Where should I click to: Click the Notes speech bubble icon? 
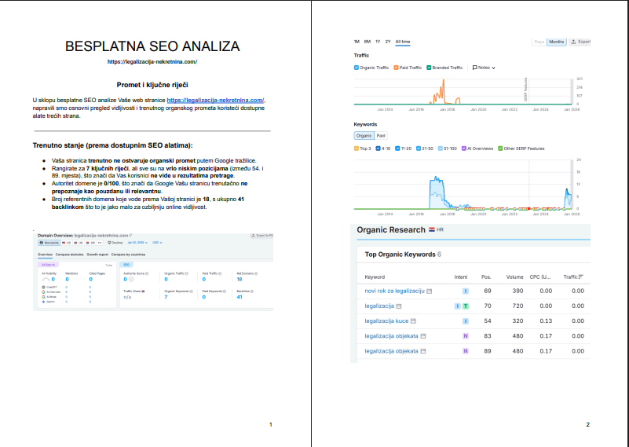[475, 68]
